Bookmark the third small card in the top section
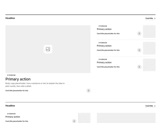 pyautogui.click(x=139, y=67)
